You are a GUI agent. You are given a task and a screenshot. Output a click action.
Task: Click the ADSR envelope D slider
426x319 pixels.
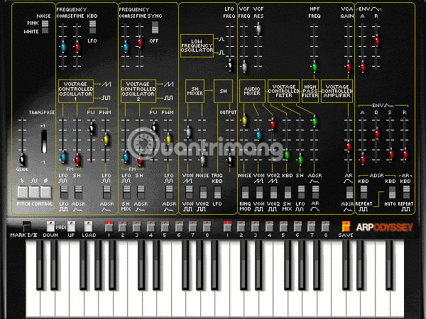click(377, 133)
